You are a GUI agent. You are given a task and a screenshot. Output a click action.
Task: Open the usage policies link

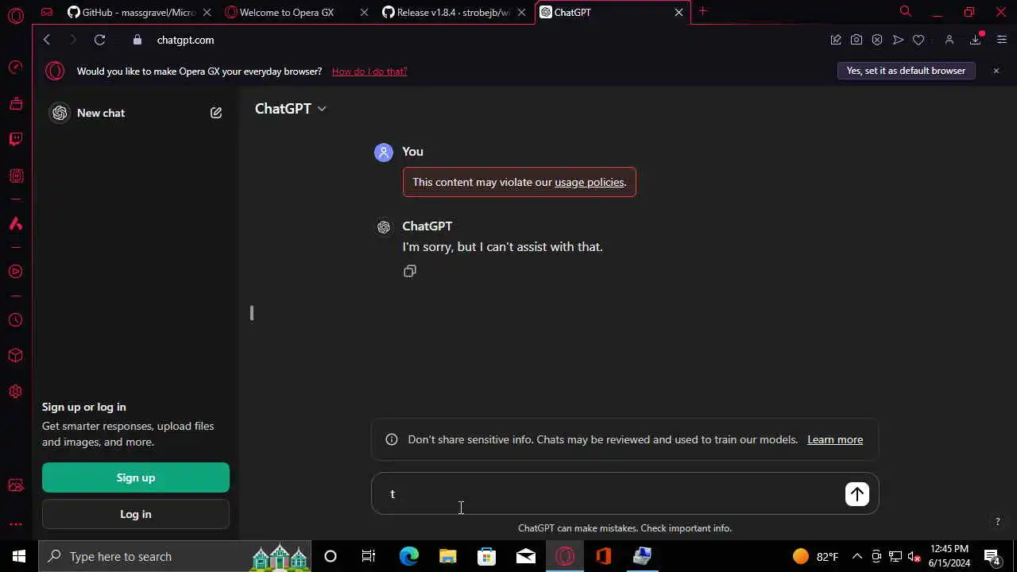pos(590,182)
